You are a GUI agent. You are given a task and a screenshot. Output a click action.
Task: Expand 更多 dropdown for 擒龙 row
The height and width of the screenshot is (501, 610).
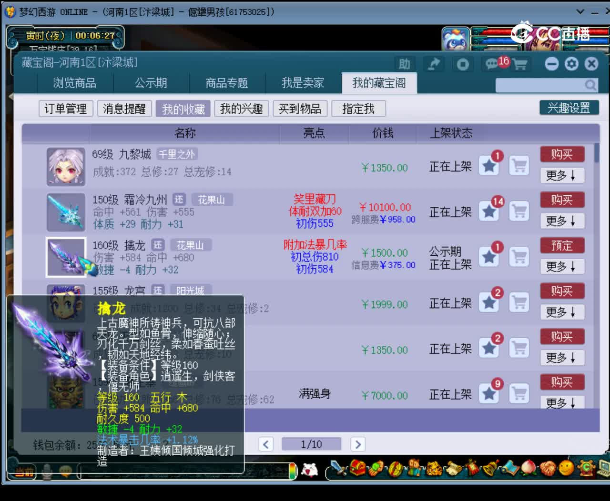point(562,266)
